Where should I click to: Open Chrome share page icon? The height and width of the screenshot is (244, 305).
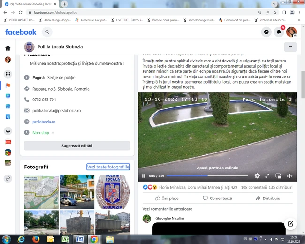click(267, 13)
